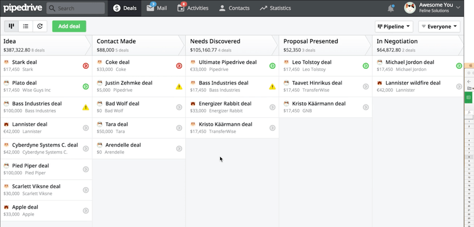The width and height of the screenshot is (474, 227).
Task: Click activity icon on Arendelle deal
Action: (179, 149)
